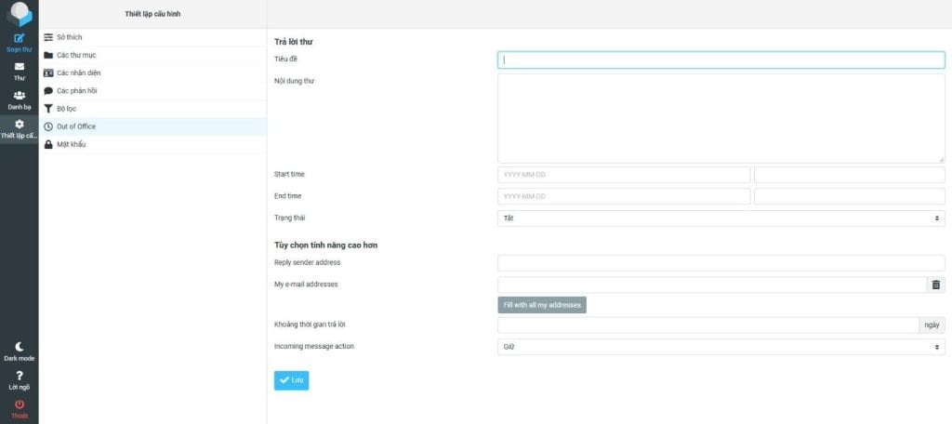The height and width of the screenshot is (424, 952).
Task: Select Thiết lập cấu hình gear icon
Action: click(20, 124)
